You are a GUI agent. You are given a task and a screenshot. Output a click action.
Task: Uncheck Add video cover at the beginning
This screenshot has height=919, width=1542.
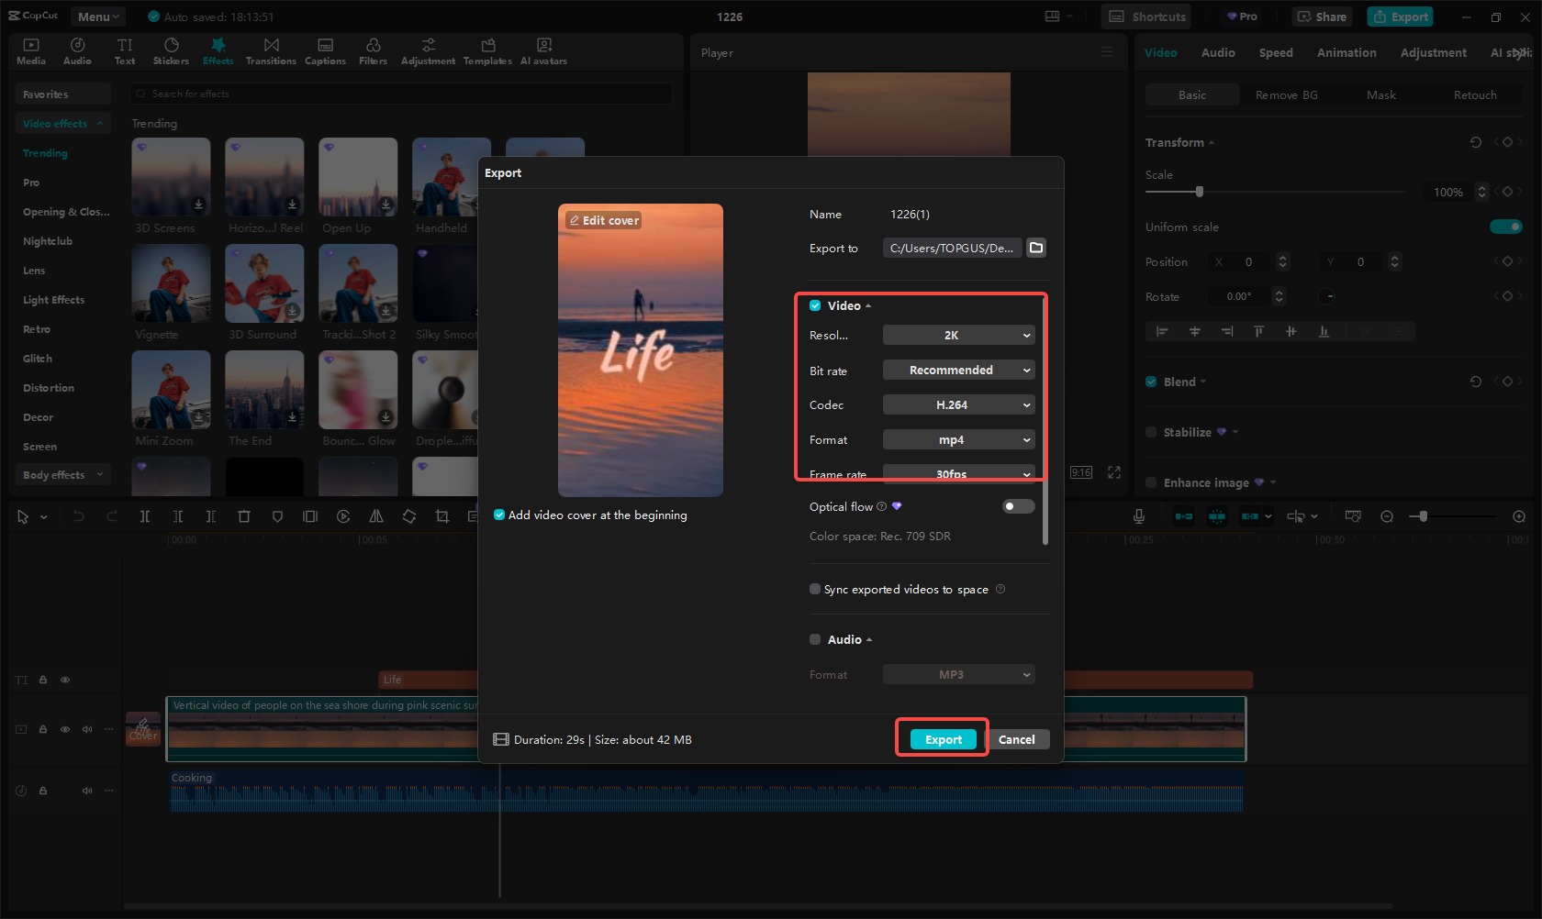pos(498,515)
